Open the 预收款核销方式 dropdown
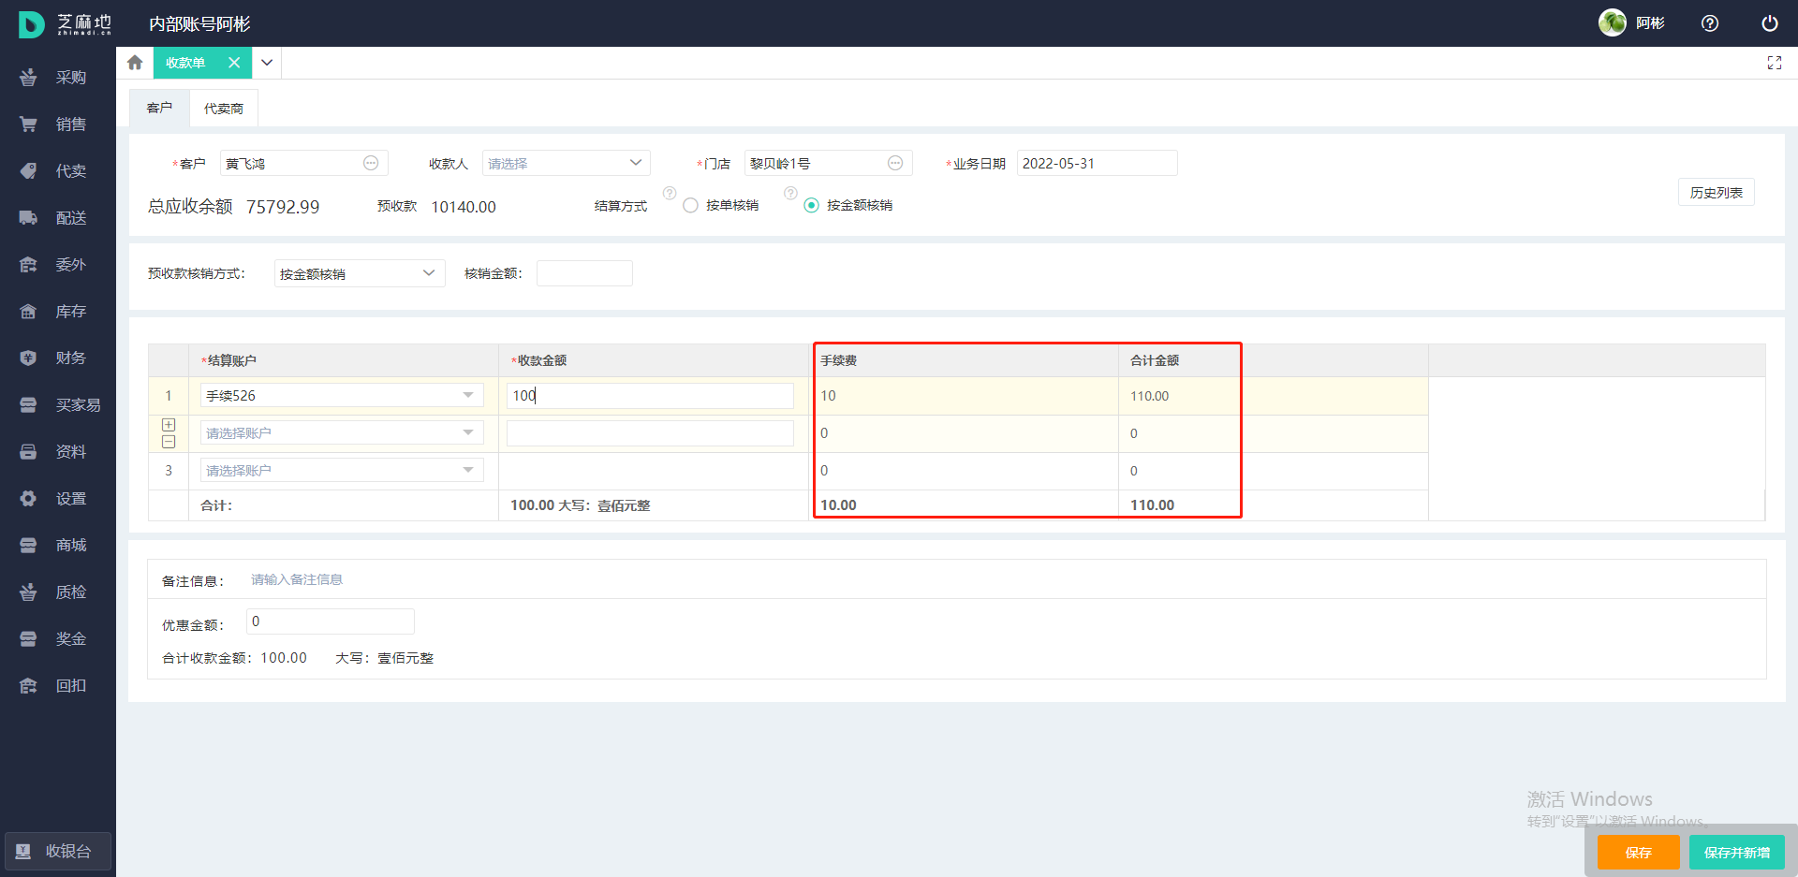1798x877 pixels. 360,273
